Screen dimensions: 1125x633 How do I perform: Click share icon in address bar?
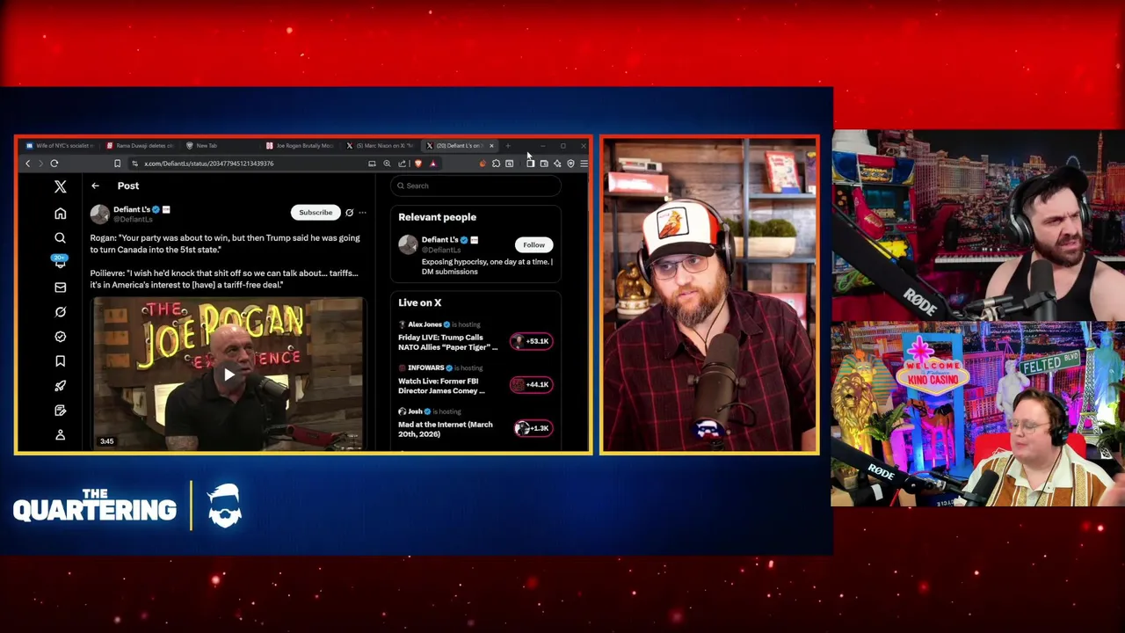[402, 164]
